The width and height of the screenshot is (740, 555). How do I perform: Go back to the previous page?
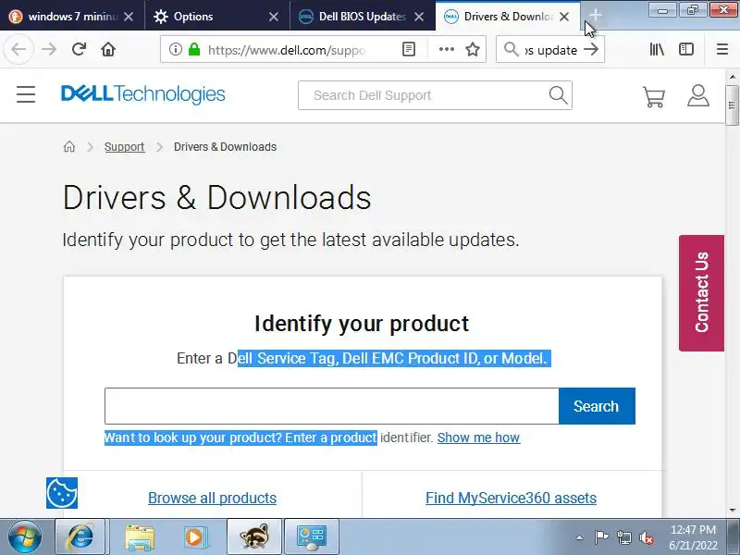(18, 50)
